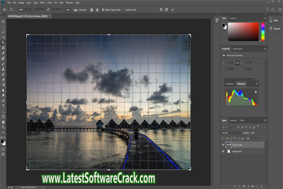Hide the Background layer
Image resolution: width=283 pixels, height=189 pixels.
223,151
